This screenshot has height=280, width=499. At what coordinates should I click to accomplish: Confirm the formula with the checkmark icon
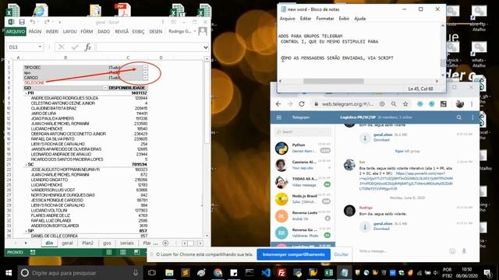pos(75,47)
